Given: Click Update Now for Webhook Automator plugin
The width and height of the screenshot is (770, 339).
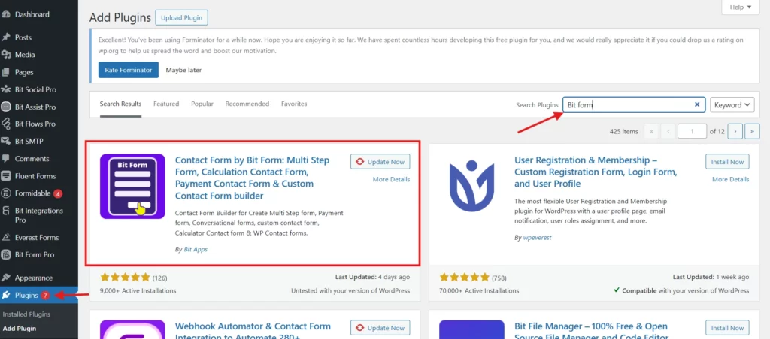Looking at the screenshot, I should coord(380,328).
